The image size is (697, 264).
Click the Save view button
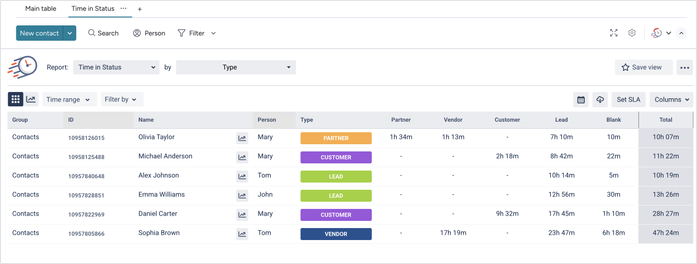click(642, 68)
